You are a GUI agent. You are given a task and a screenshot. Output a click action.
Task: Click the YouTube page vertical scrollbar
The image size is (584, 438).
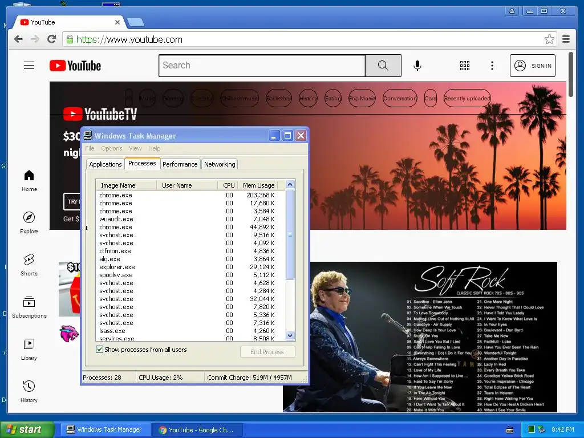click(570, 75)
